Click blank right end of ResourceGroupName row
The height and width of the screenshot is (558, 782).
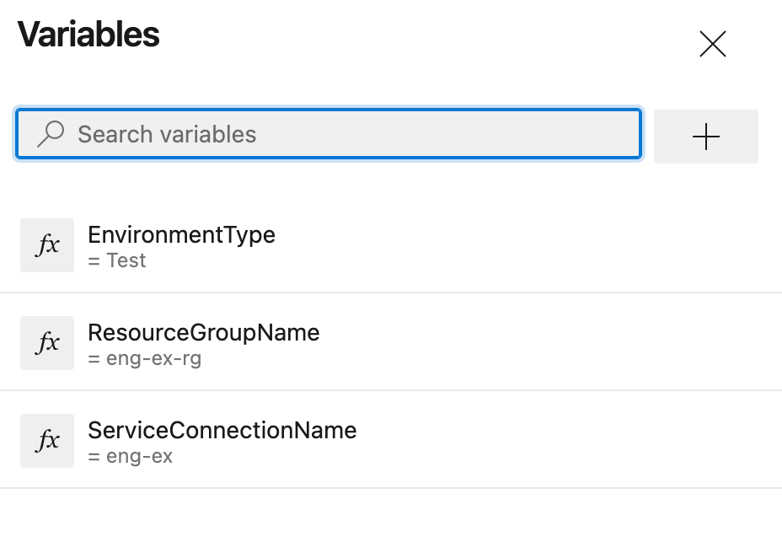click(x=632, y=343)
